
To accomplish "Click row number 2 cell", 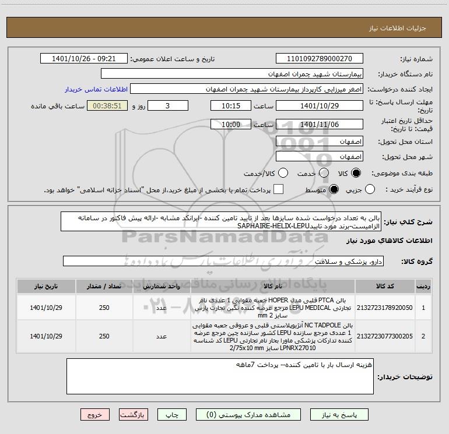I will coord(423,337).
